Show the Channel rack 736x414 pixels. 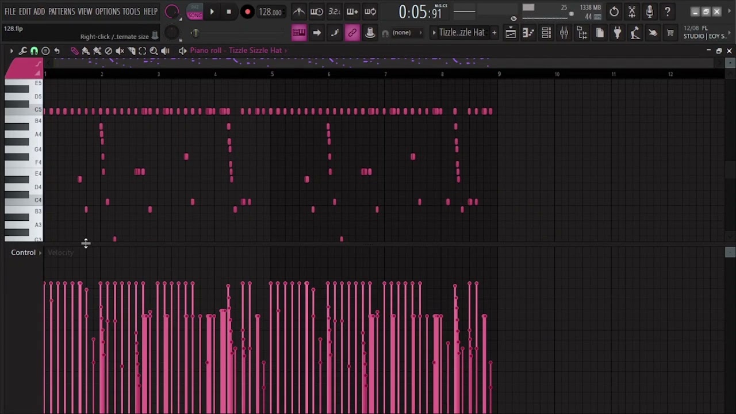[x=546, y=33]
